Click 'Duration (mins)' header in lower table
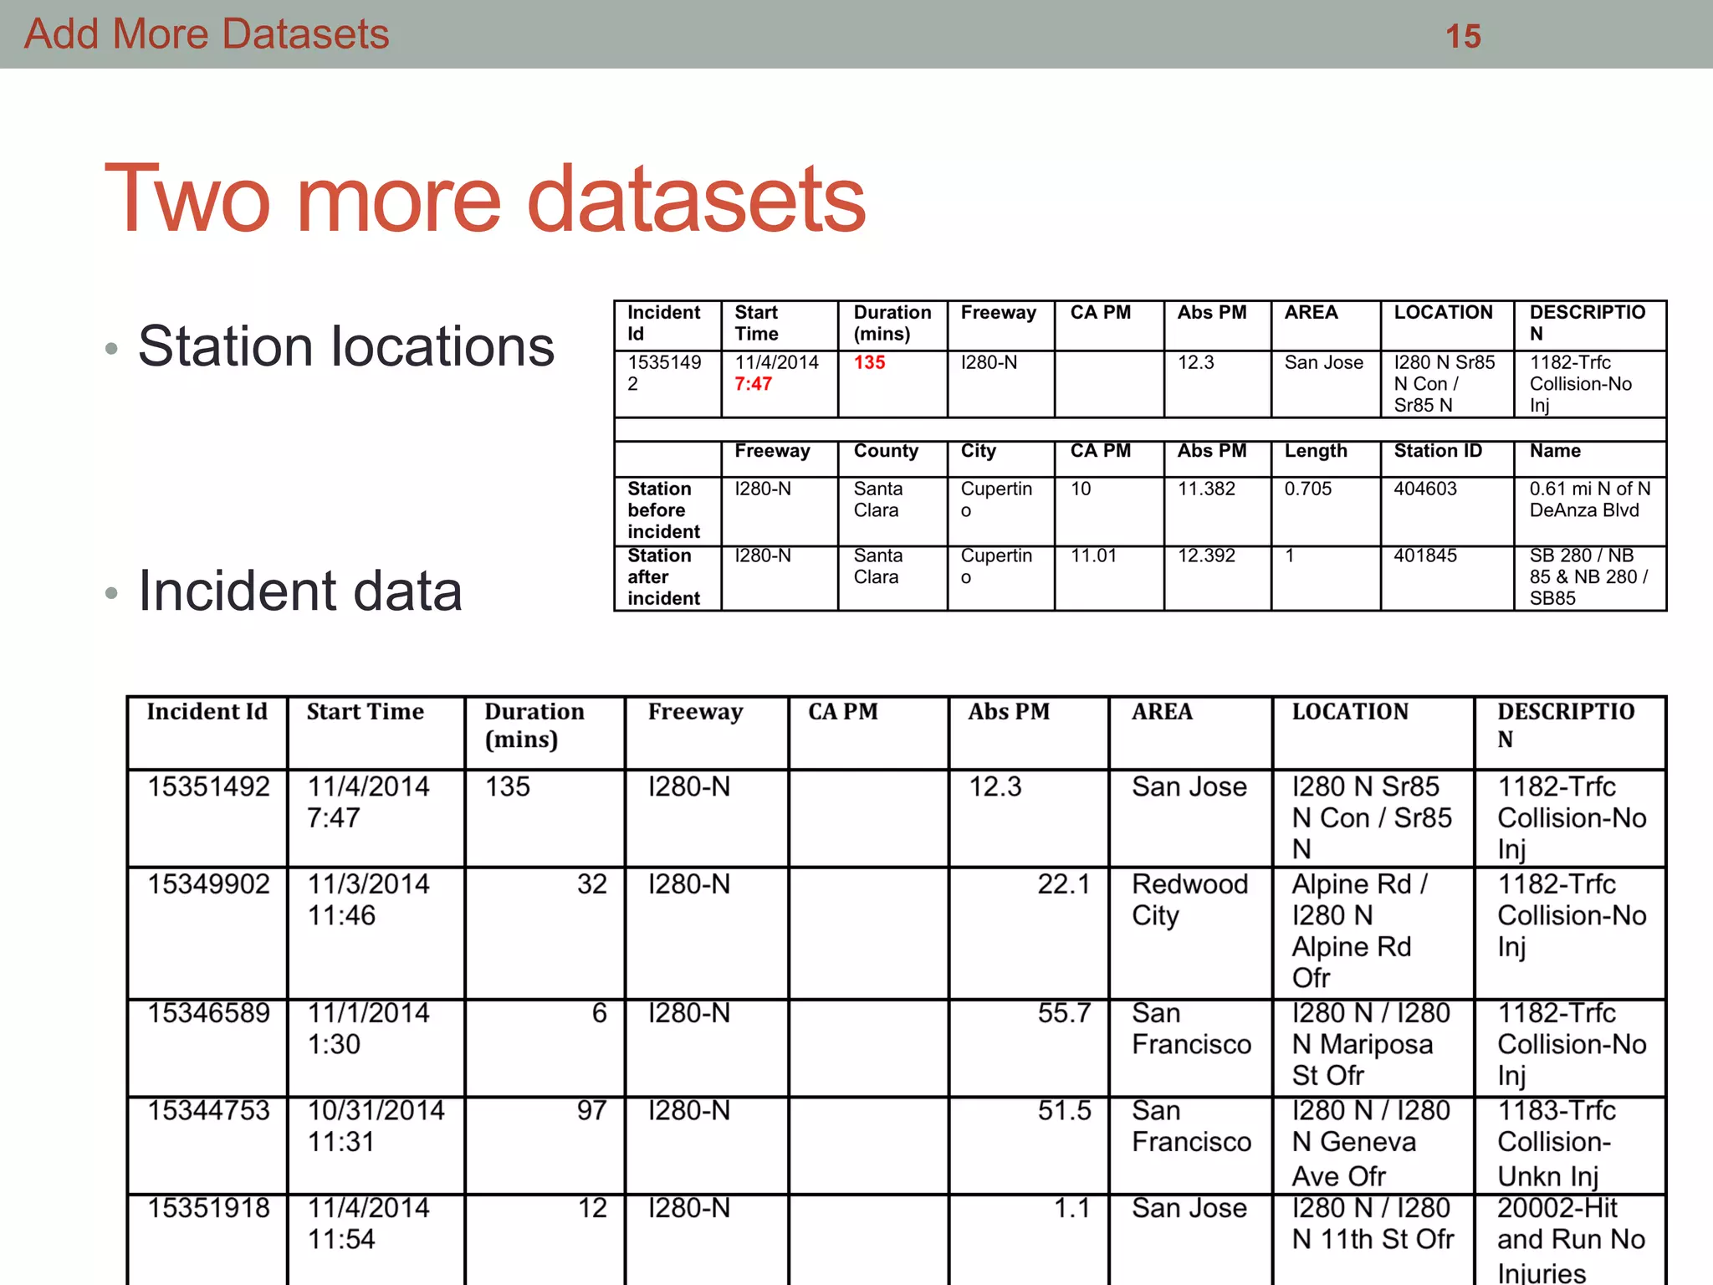1713x1285 pixels. tap(534, 725)
